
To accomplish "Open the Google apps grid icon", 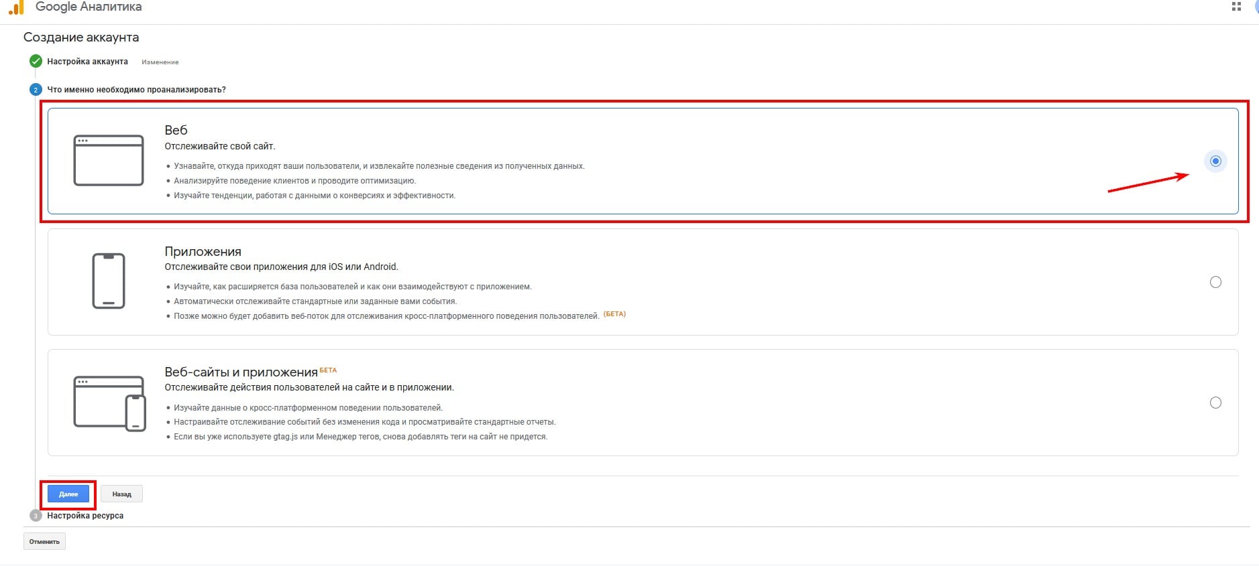I will (1236, 7).
